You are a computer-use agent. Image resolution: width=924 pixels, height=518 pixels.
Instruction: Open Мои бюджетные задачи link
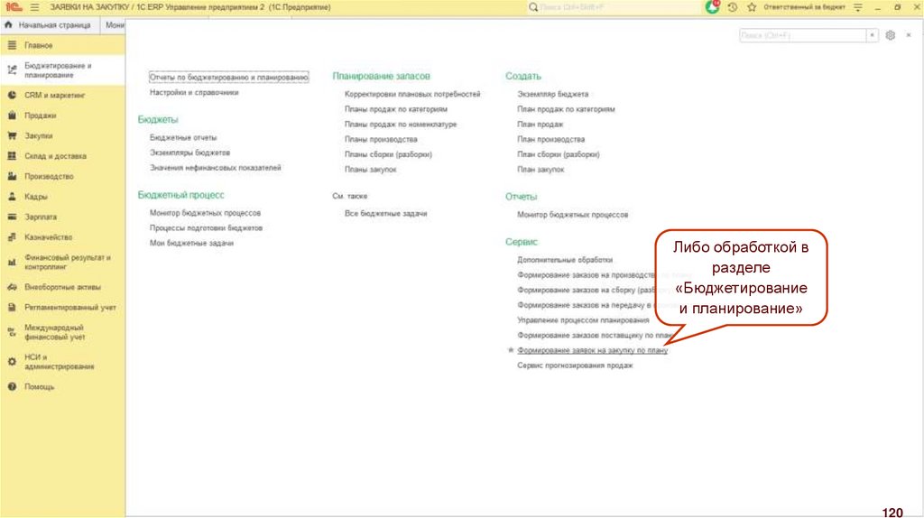tap(191, 243)
